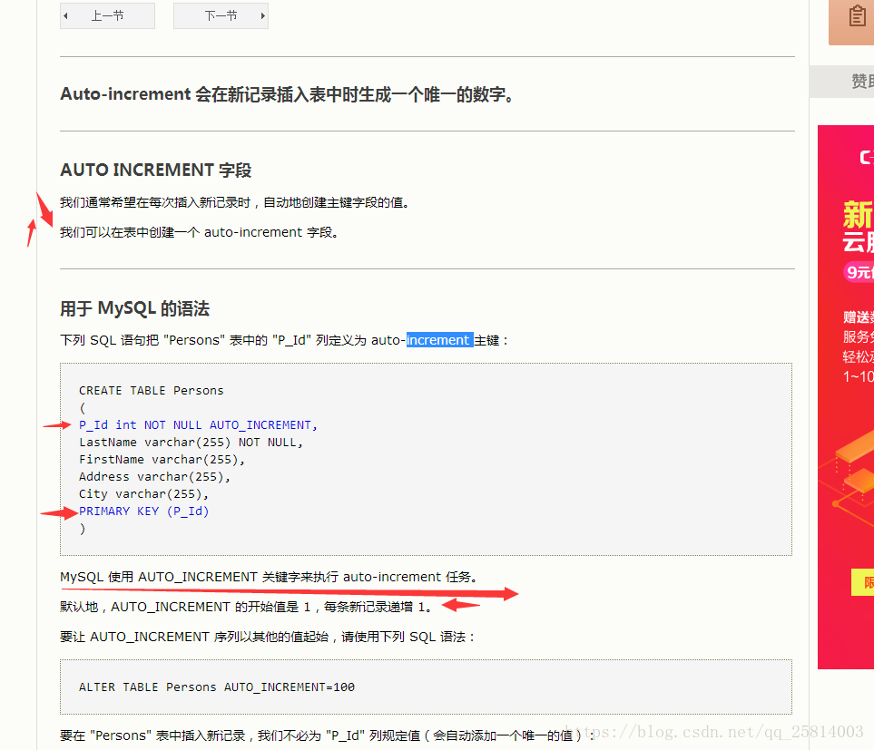Open the clipboard icon in the orange sidebar box
This screenshot has width=874, height=750.
[x=858, y=15]
